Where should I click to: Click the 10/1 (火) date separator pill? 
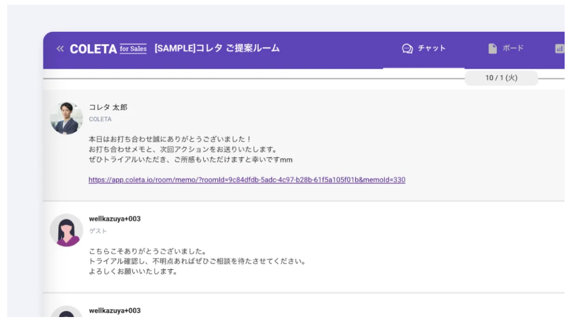(x=501, y=78)
